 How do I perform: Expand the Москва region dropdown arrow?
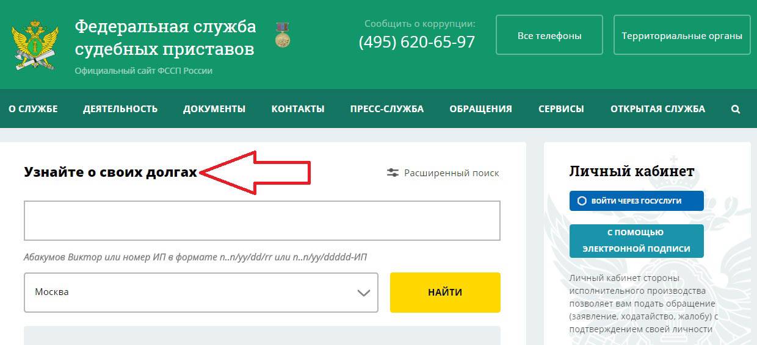pyautogui.click(x=363, y=293)
